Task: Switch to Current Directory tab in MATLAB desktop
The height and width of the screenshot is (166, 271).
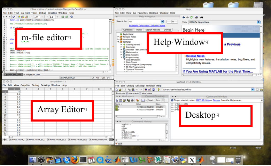Action: 155,96
